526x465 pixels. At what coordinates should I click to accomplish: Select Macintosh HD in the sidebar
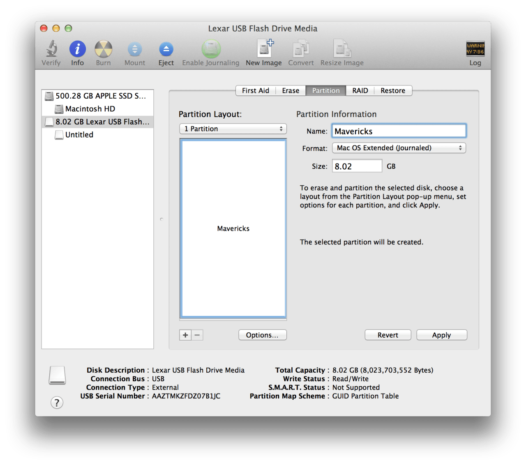[x=90, y=109]
